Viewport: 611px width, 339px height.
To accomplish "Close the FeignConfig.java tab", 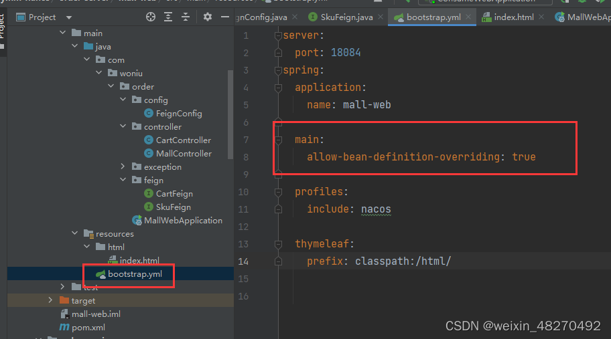I will (x=295, y=17).
